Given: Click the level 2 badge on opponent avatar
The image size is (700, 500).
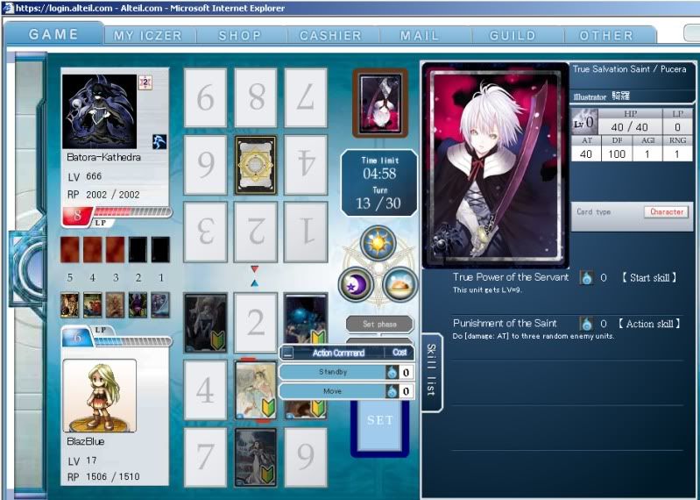Looking at the screenshot, I should [145, 83].
